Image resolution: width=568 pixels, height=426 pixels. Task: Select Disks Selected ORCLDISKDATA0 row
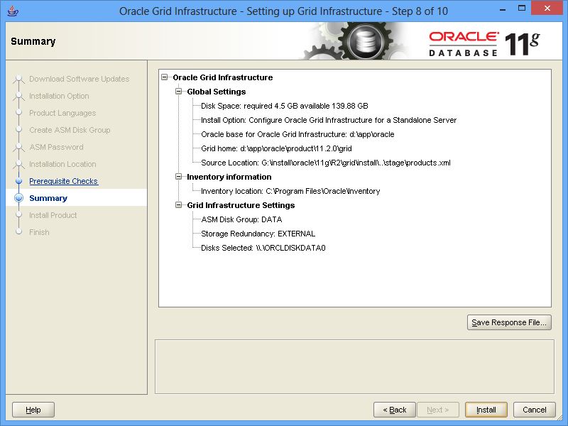263,248
